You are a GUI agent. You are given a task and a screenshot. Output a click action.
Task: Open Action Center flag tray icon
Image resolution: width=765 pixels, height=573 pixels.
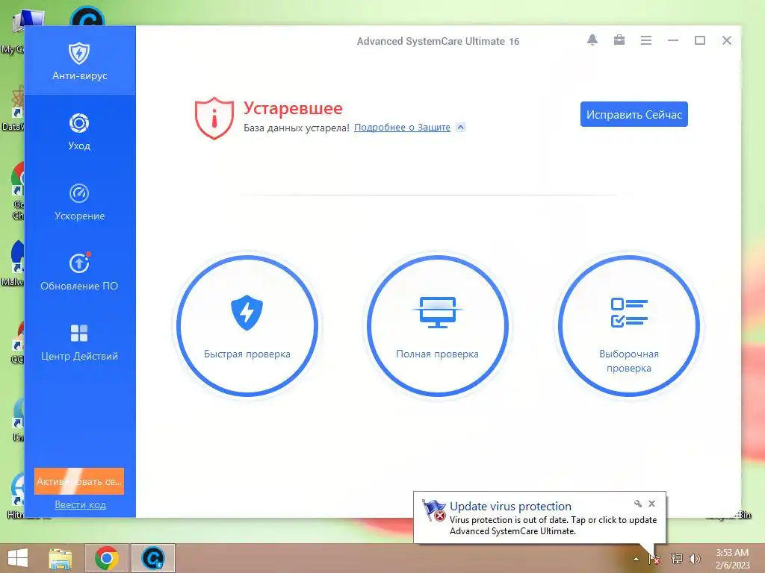coord(654,559)
